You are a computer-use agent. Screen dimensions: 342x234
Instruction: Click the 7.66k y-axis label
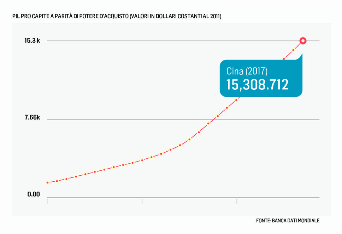(x=32, y=118)
